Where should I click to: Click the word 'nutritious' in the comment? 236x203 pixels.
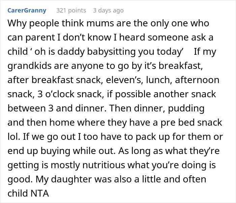104,165
